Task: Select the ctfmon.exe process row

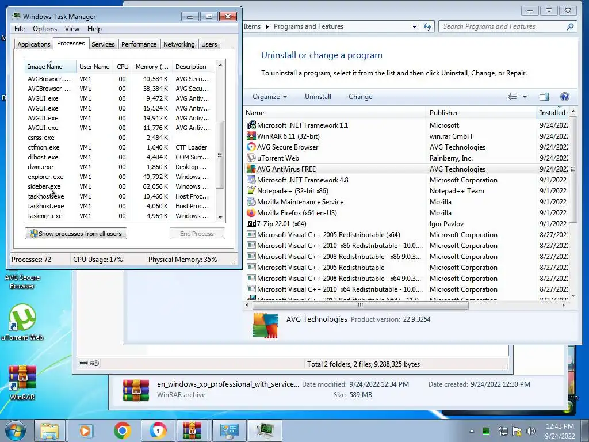Action: click(x=120, y=147)
